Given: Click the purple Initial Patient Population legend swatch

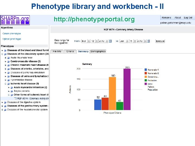Looking at the screenshot, I should pyautogui.click(x=146, y=84).
